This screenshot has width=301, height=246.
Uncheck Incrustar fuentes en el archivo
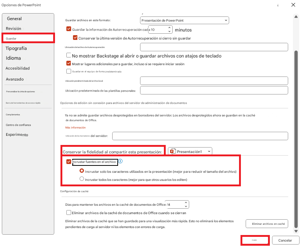(69, 162)
